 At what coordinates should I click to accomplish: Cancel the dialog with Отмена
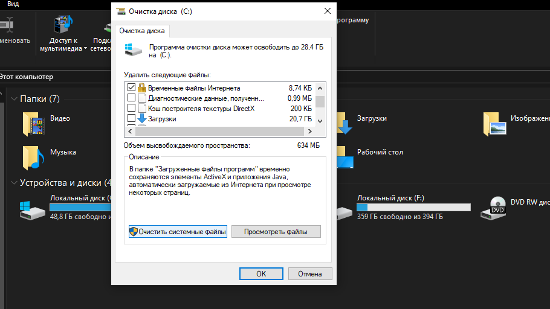pyautogui.click(x=310, y=273)
